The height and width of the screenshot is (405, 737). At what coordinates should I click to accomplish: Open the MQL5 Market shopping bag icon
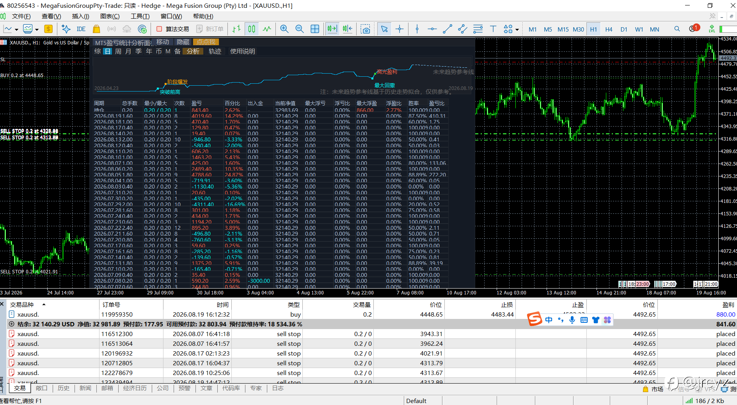coord(96,29)
